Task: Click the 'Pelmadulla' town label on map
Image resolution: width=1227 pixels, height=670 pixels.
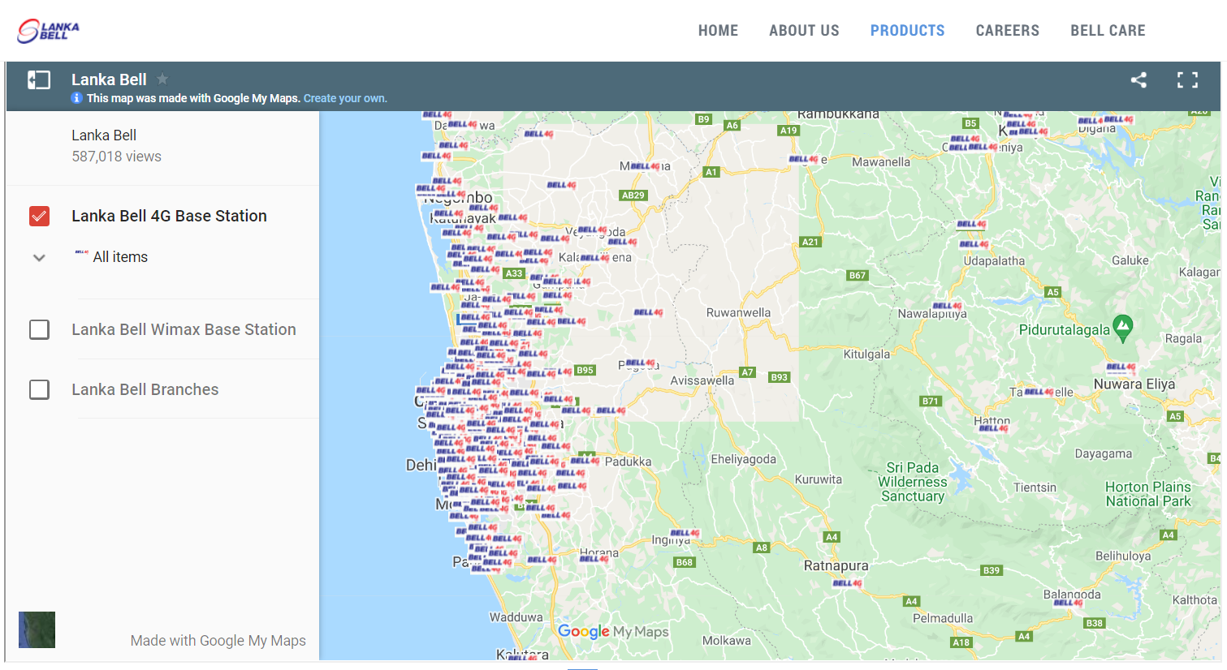Action: (x=943, y=618)
